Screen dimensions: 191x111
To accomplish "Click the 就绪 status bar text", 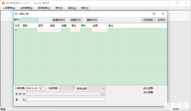I will (x=3, y=109).
